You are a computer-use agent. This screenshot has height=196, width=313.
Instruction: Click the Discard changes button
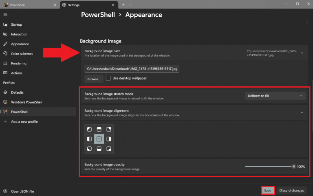coord(292,190)
